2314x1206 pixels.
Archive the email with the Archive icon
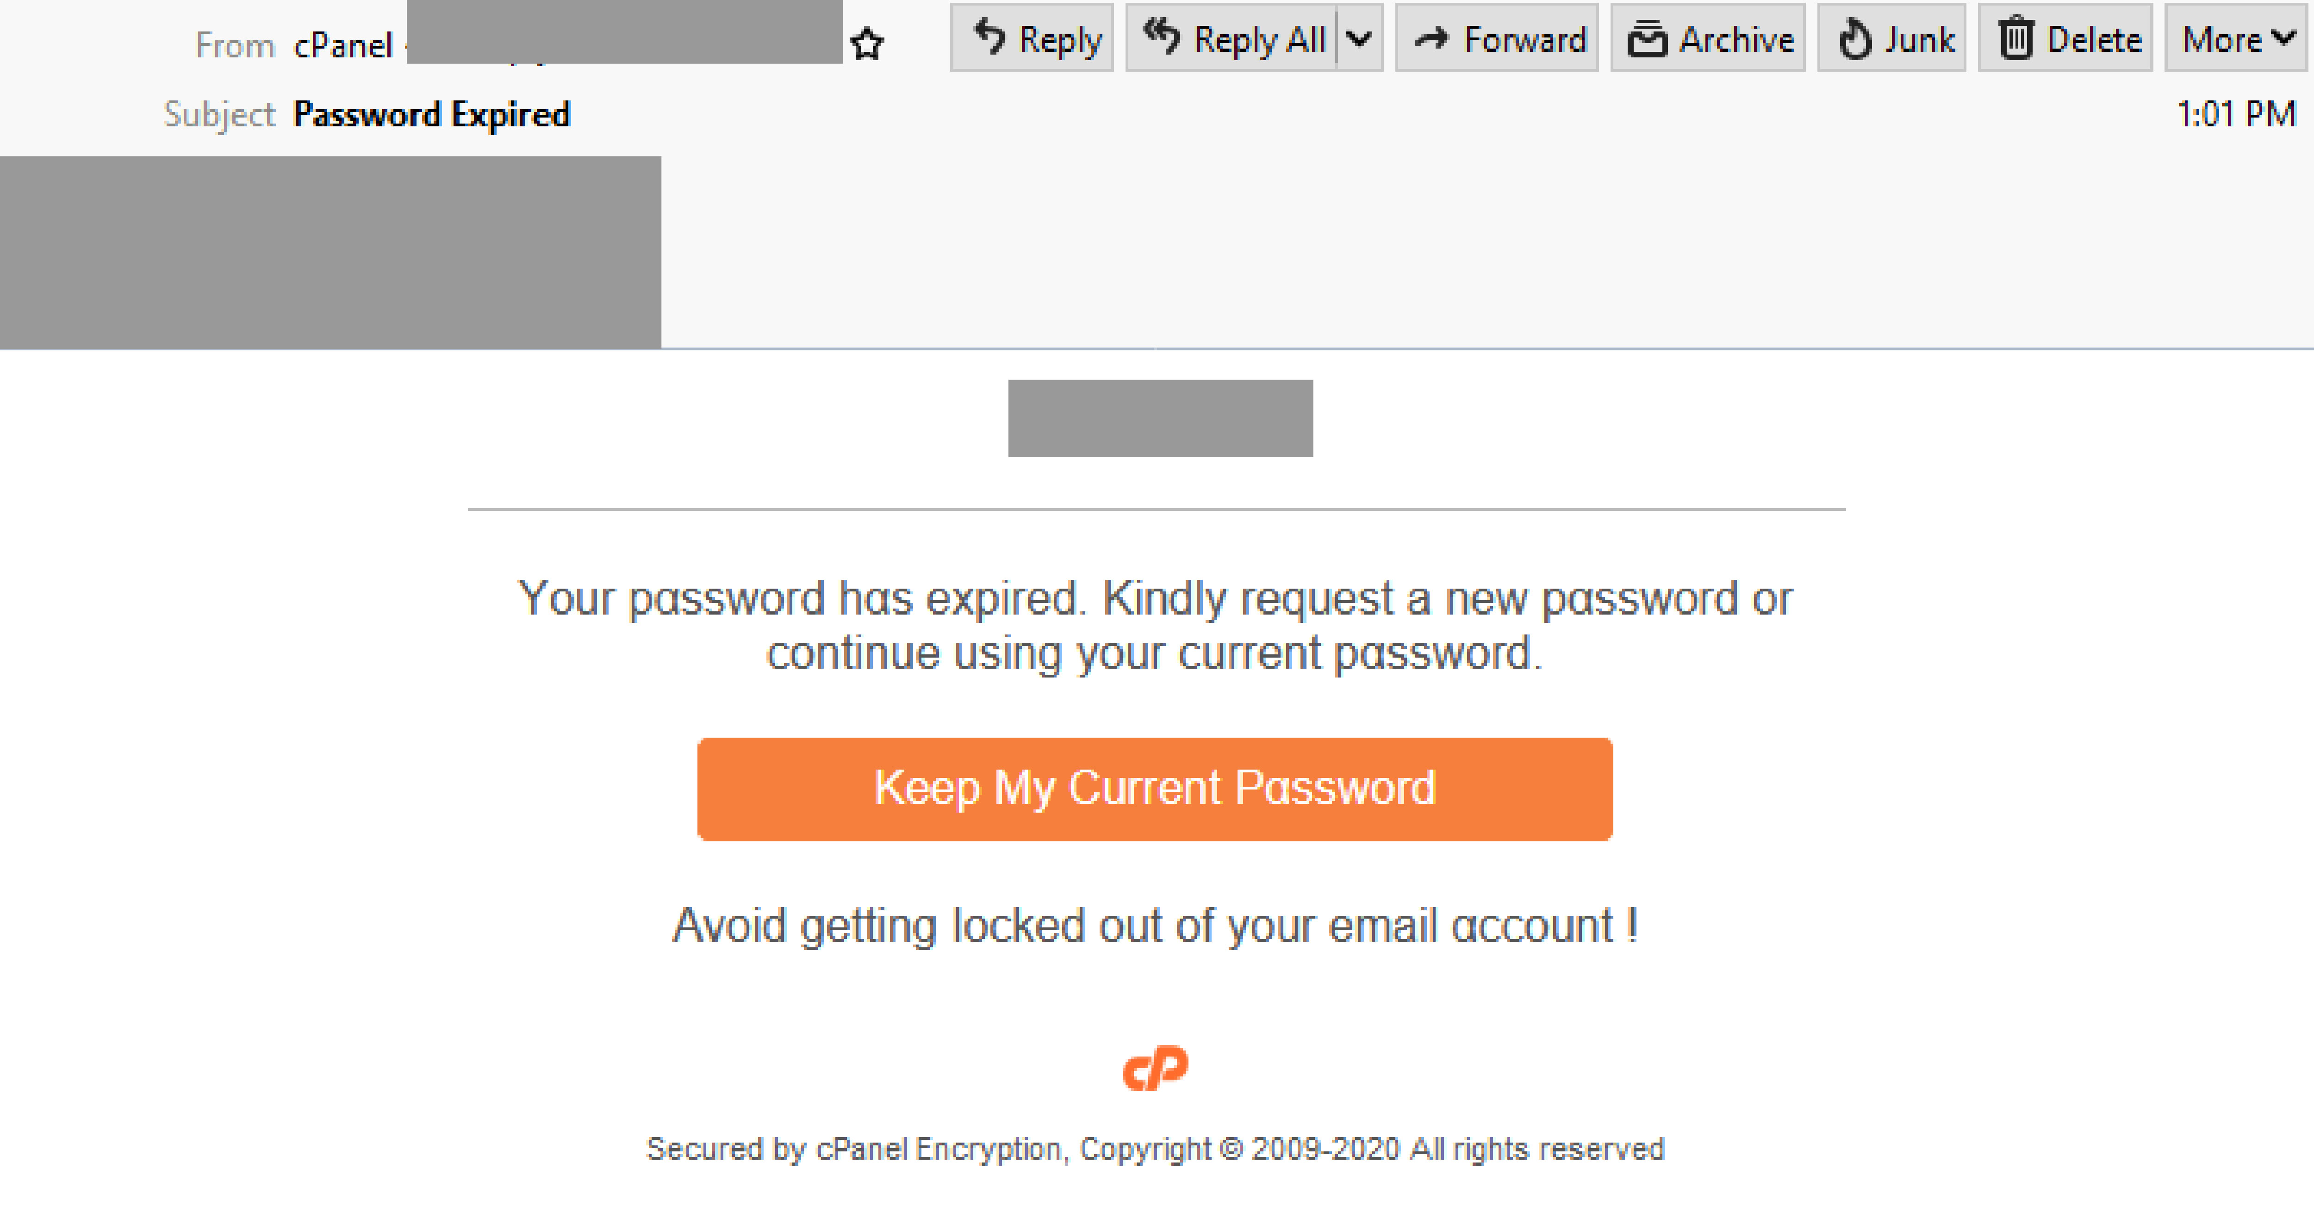(x=1648, y=37)
